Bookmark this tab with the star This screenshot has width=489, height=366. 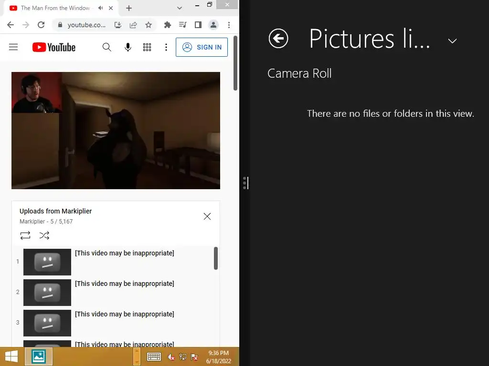[x=149, y=25]
